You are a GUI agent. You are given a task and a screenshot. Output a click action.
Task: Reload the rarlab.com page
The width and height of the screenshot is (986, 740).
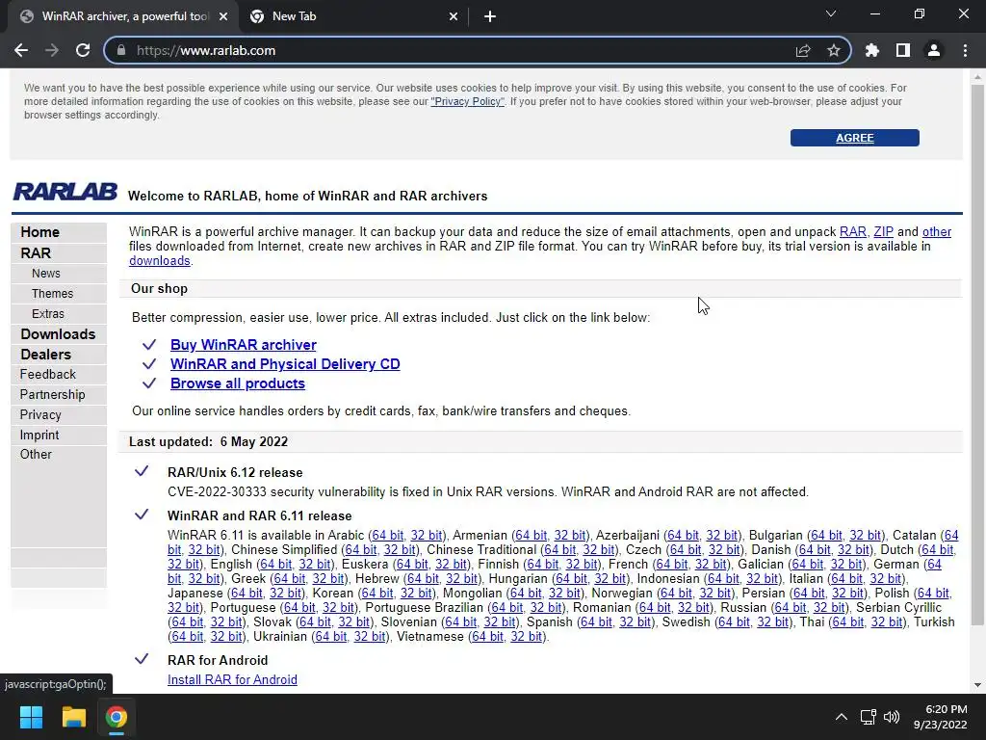point(83,50)
